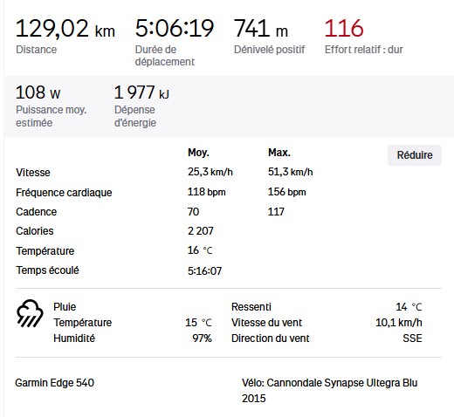Click the Temps écoulé value 5:16:07
Screen dimensions: 454x417
204,271
